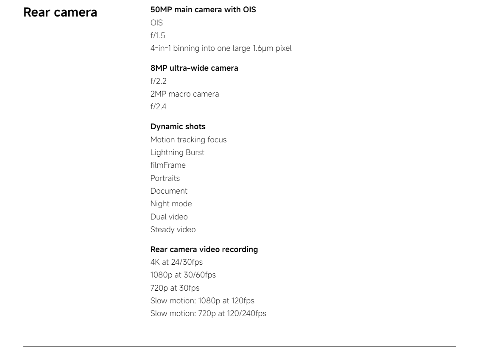The height and width of the screenshot is (358, 494).
Task: Select the 50MP main camera with OIS heading
Action: point(203,10)
